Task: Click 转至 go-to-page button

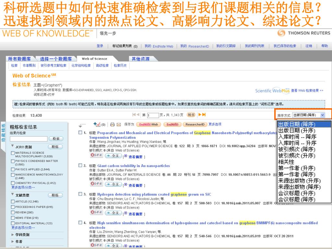Action: click(191, 115)
